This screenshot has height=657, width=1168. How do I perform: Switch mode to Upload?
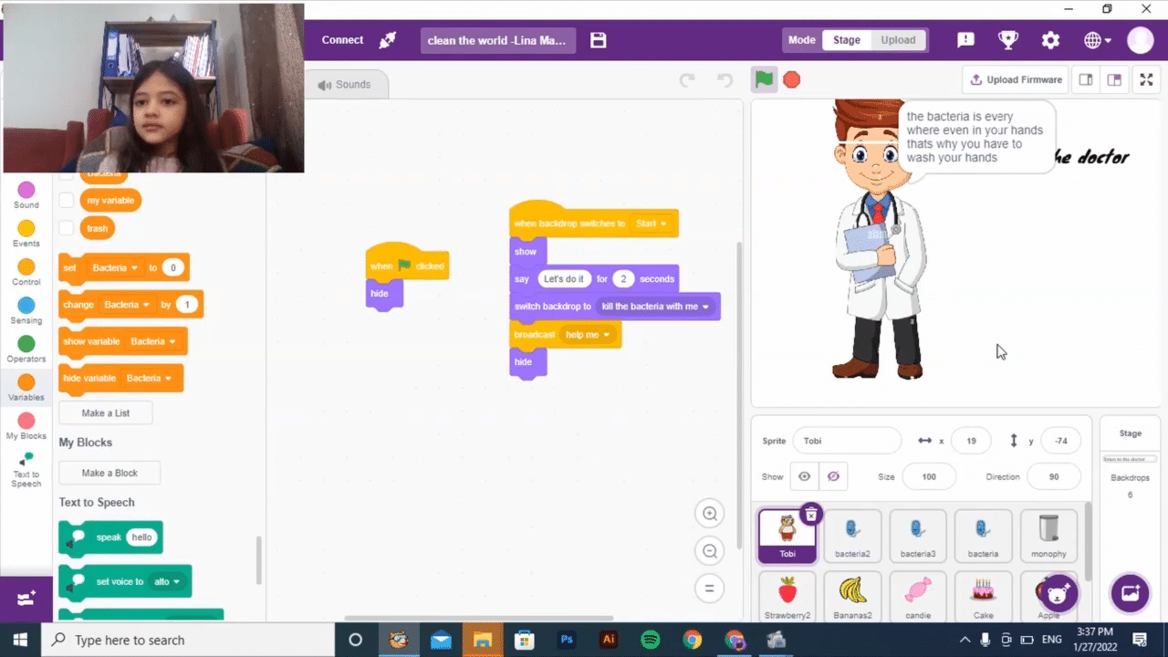click(x=898, y=40)
